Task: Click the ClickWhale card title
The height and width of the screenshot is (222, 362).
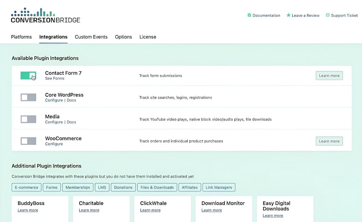Action: tap(153, 203)
